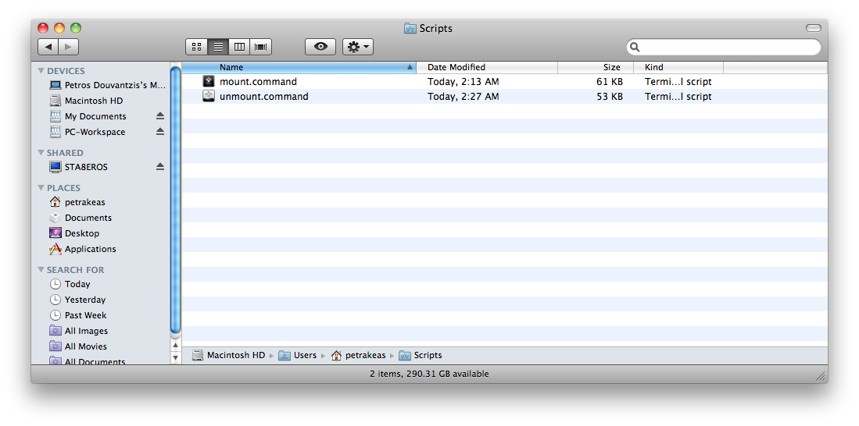This screenshot has width=859, height=426.
Task: Collapse the PLACES sidebar section
Action: [x=41, y=187]
